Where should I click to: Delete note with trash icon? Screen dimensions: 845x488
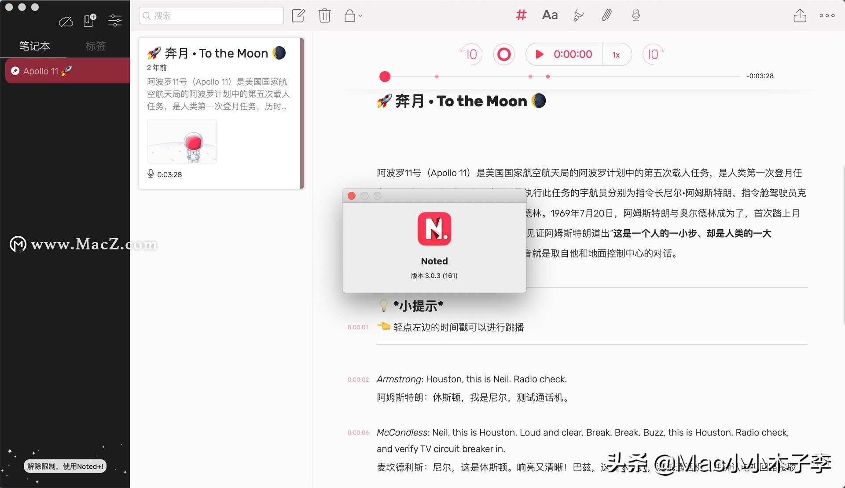click(324, 16)
